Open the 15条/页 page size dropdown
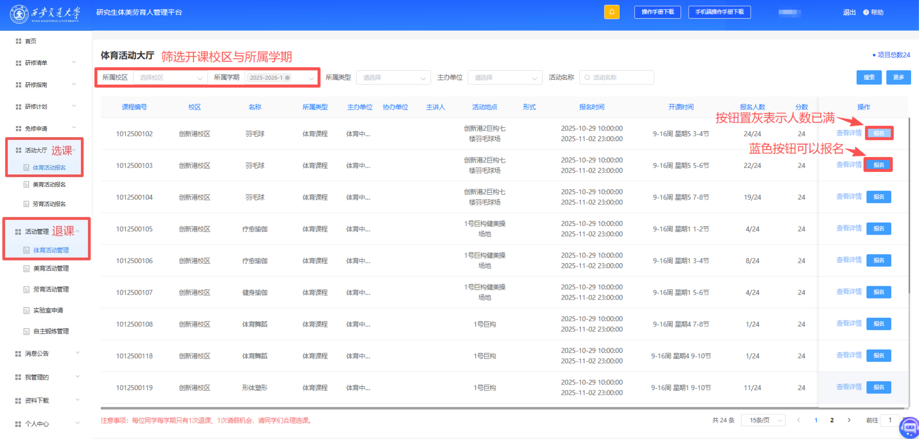Image resolution: width=919 pixels, height=439 pixels. pyautogui.click(x=763, y=420)
